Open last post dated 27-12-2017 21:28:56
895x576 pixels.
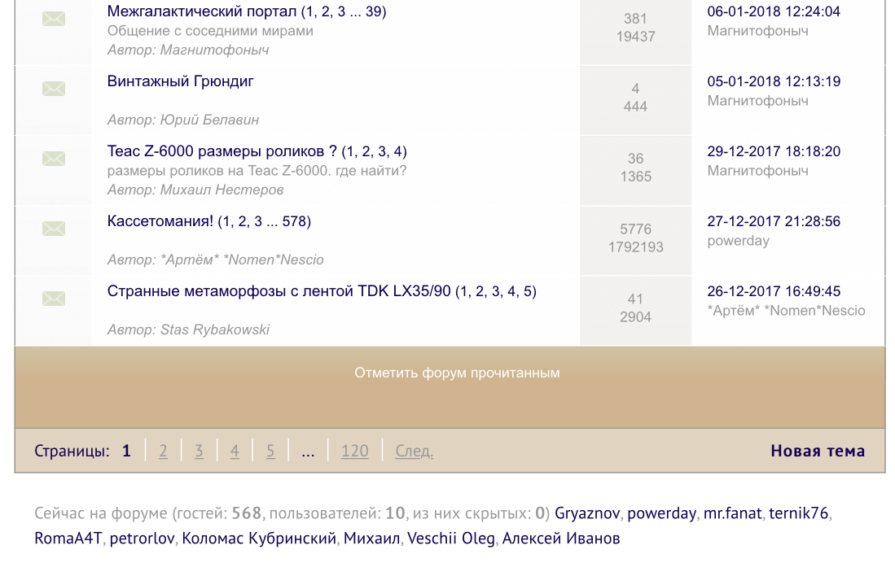click(x=774, y=221)
